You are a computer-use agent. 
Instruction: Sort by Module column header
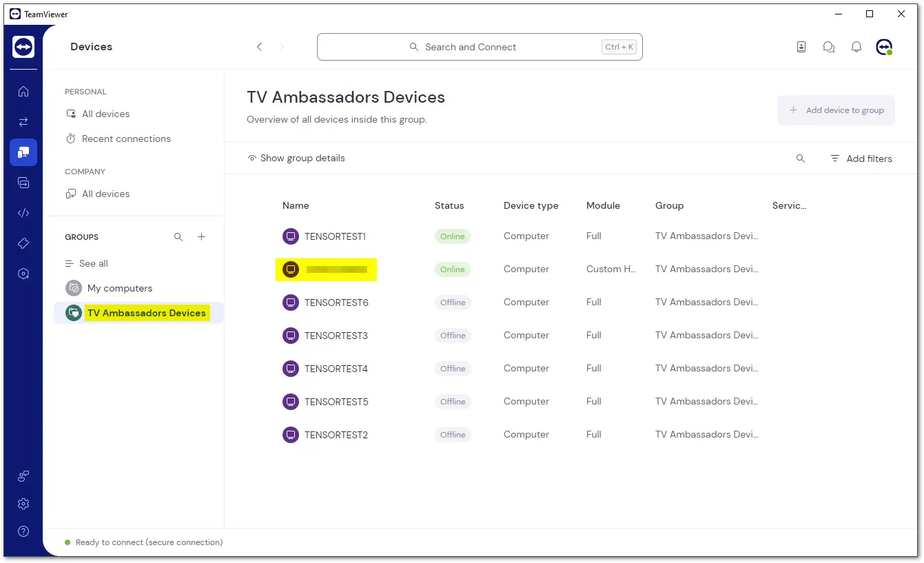603,205
